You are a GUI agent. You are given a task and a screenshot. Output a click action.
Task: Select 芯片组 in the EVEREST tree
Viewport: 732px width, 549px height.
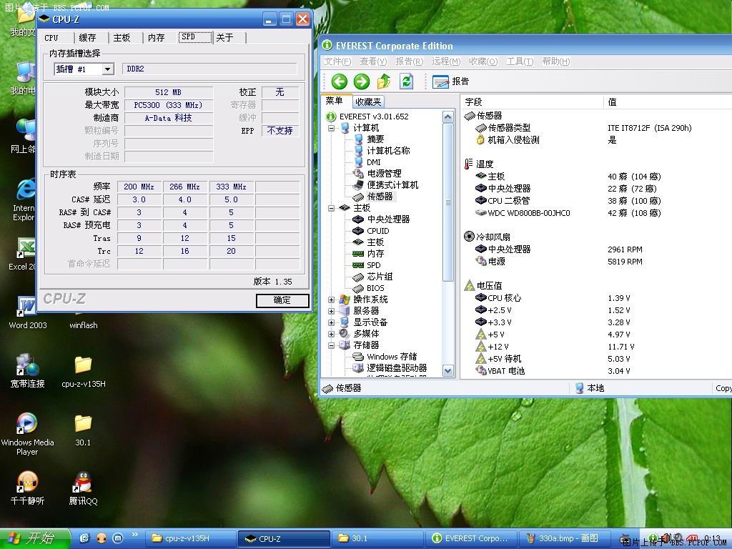coord(380,277)
